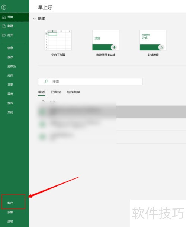Open the 共享 option
The image size is (186, 227).
(10, 85)
